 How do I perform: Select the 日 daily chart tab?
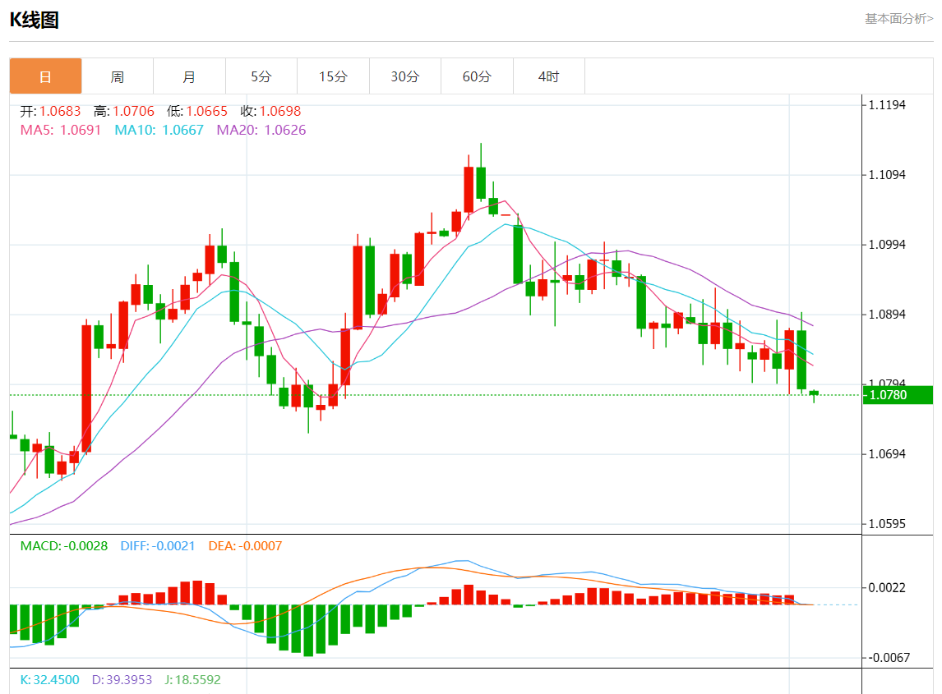[x=45, y=76]
